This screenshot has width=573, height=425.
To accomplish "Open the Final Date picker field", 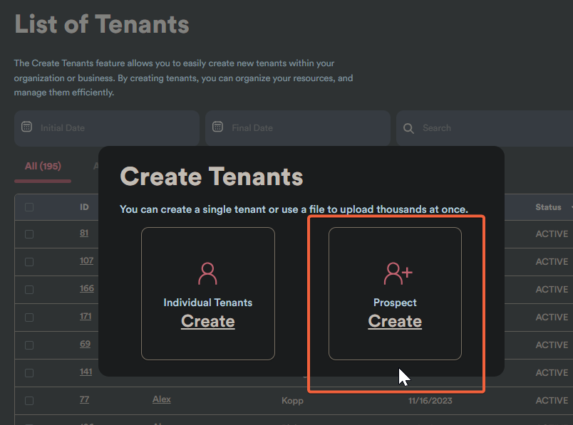I will (x=299, y=128).
